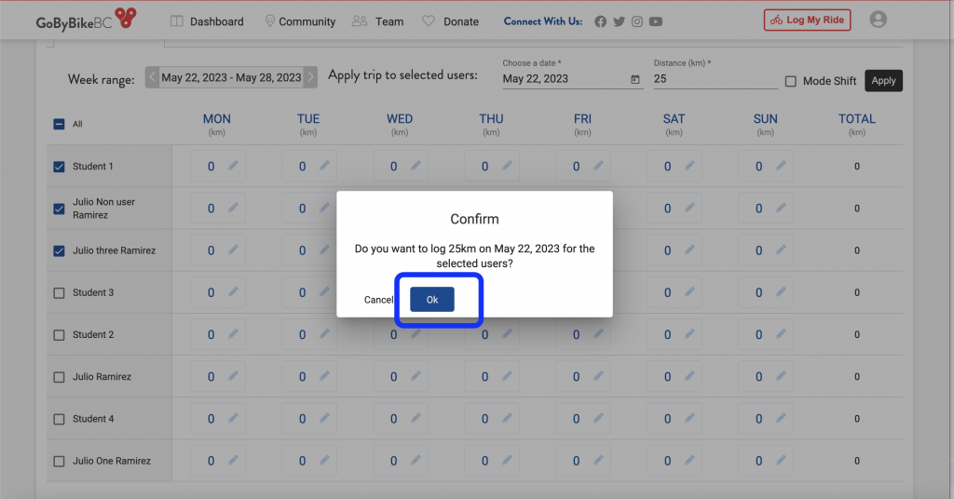The image size is (954, 499).
Task: Click the Choose a date field
Action: [572, 78]
